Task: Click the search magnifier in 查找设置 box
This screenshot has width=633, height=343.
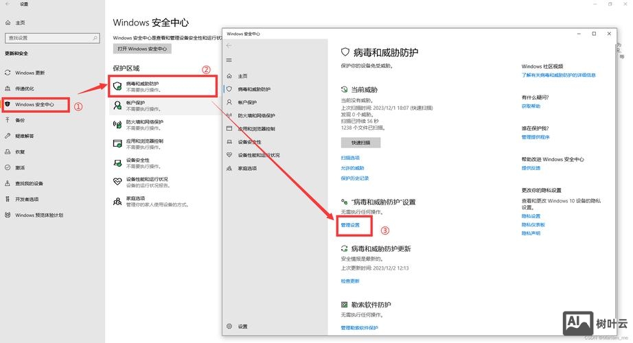Action: point(95,38)
